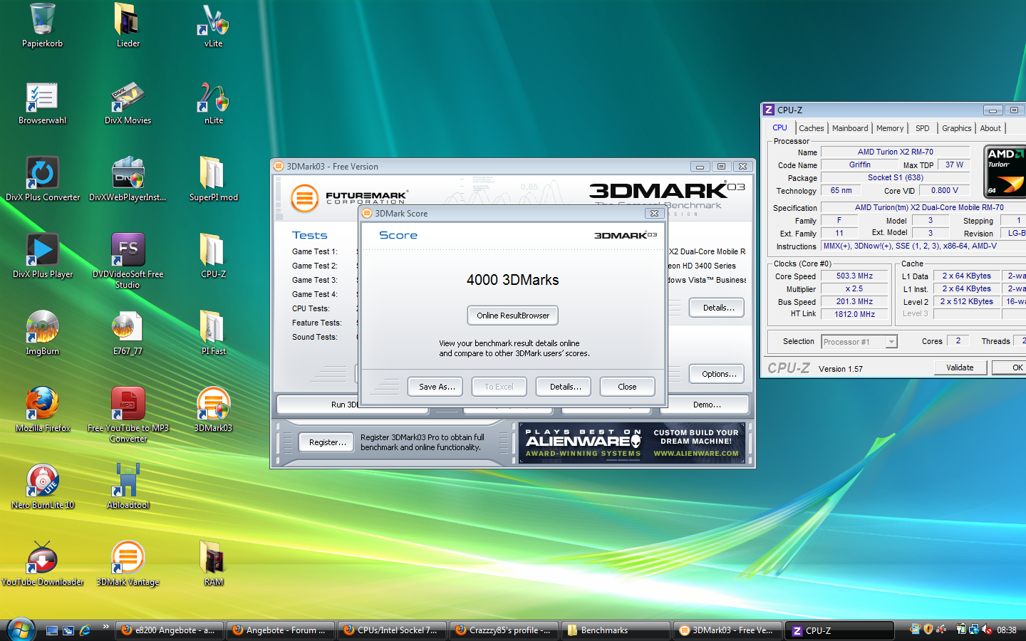Screen dimensions: 1026x641
Task: Click the taskbar clock showing 08:38
Action: coord(1007,630)
